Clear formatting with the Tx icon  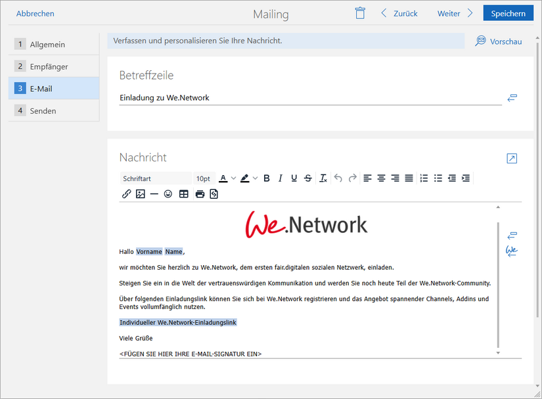point(323,178)
